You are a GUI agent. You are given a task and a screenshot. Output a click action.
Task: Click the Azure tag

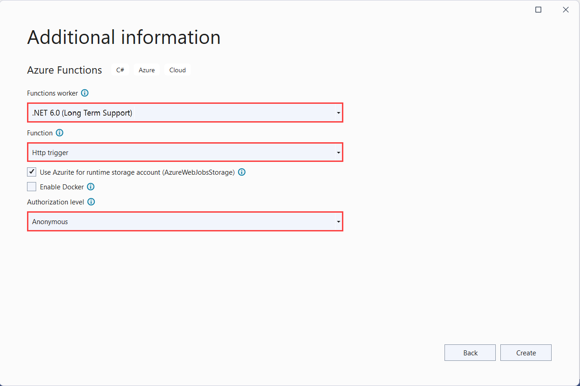[x=146, y=70]
